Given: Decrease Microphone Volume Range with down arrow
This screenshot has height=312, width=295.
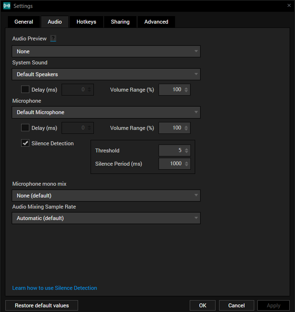Looking at the screenshot, I should pyautogui.click(x=186, y=130).
